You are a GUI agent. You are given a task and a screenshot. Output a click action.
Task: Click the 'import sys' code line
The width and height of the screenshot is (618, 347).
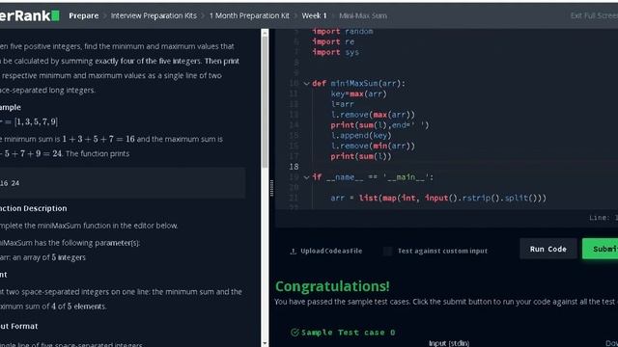tap(335, 52)
